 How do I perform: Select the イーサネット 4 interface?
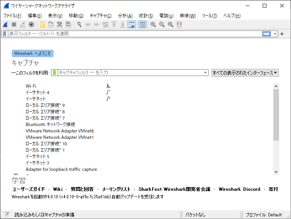click(37, 92)
